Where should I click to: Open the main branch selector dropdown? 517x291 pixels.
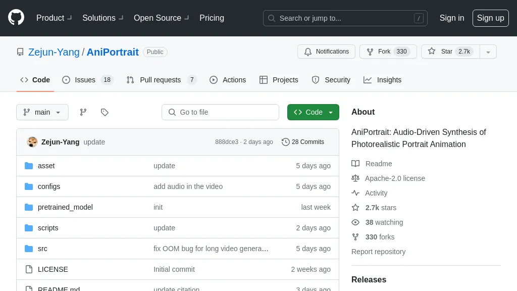42,112
